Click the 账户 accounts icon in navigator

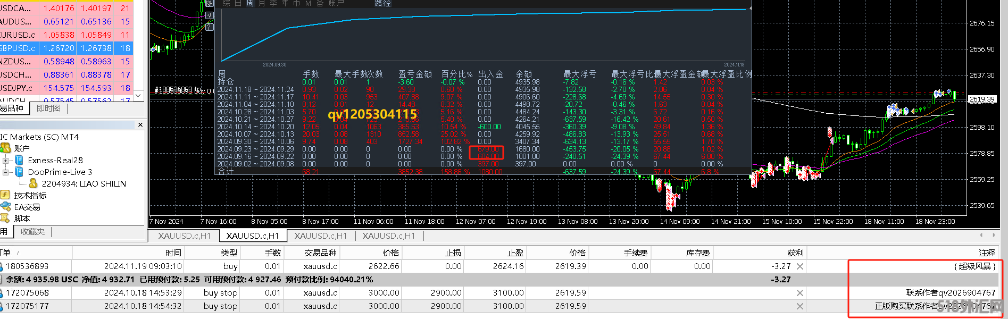(5, 148)
